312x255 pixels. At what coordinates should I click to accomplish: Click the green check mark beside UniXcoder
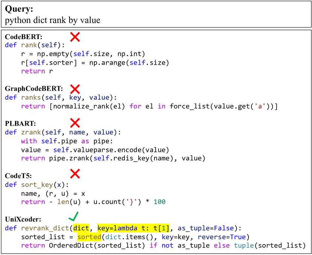click(x=73, y=216)
